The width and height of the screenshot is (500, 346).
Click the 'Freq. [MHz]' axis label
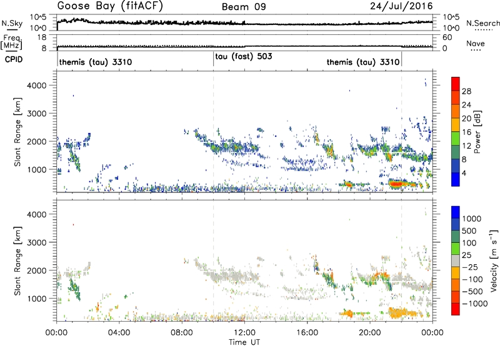(x=11, y=42)
